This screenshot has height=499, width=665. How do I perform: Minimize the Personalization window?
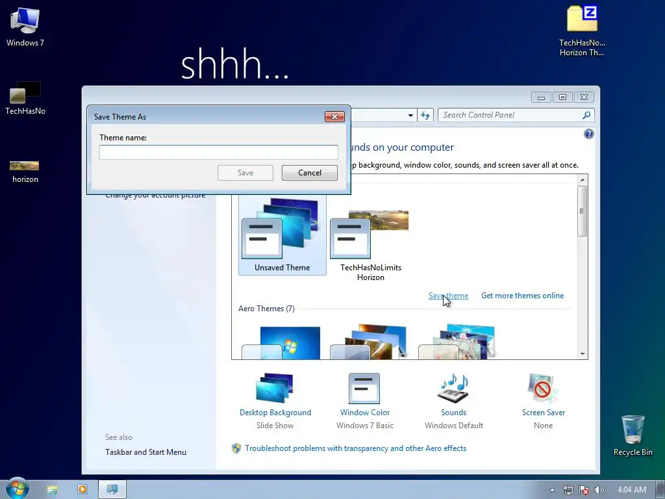coord(541,97)
